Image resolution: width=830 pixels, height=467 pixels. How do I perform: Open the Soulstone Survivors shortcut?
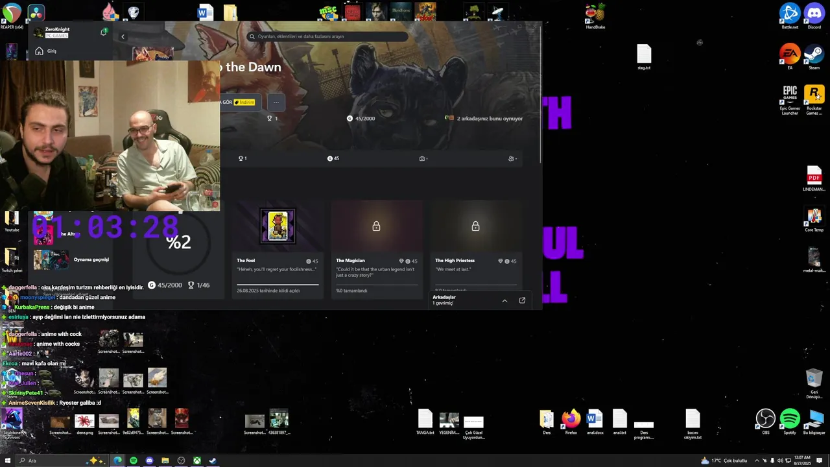tap(12, 424)
